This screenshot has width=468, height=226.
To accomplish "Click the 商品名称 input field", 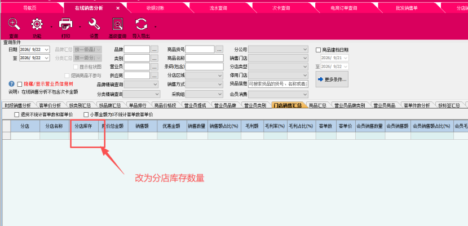I will coord(205,58).
